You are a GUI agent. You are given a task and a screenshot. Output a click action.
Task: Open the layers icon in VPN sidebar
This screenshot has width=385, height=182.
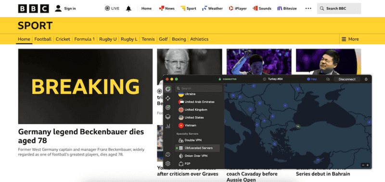pyautogui.click(x=168, y=117)
